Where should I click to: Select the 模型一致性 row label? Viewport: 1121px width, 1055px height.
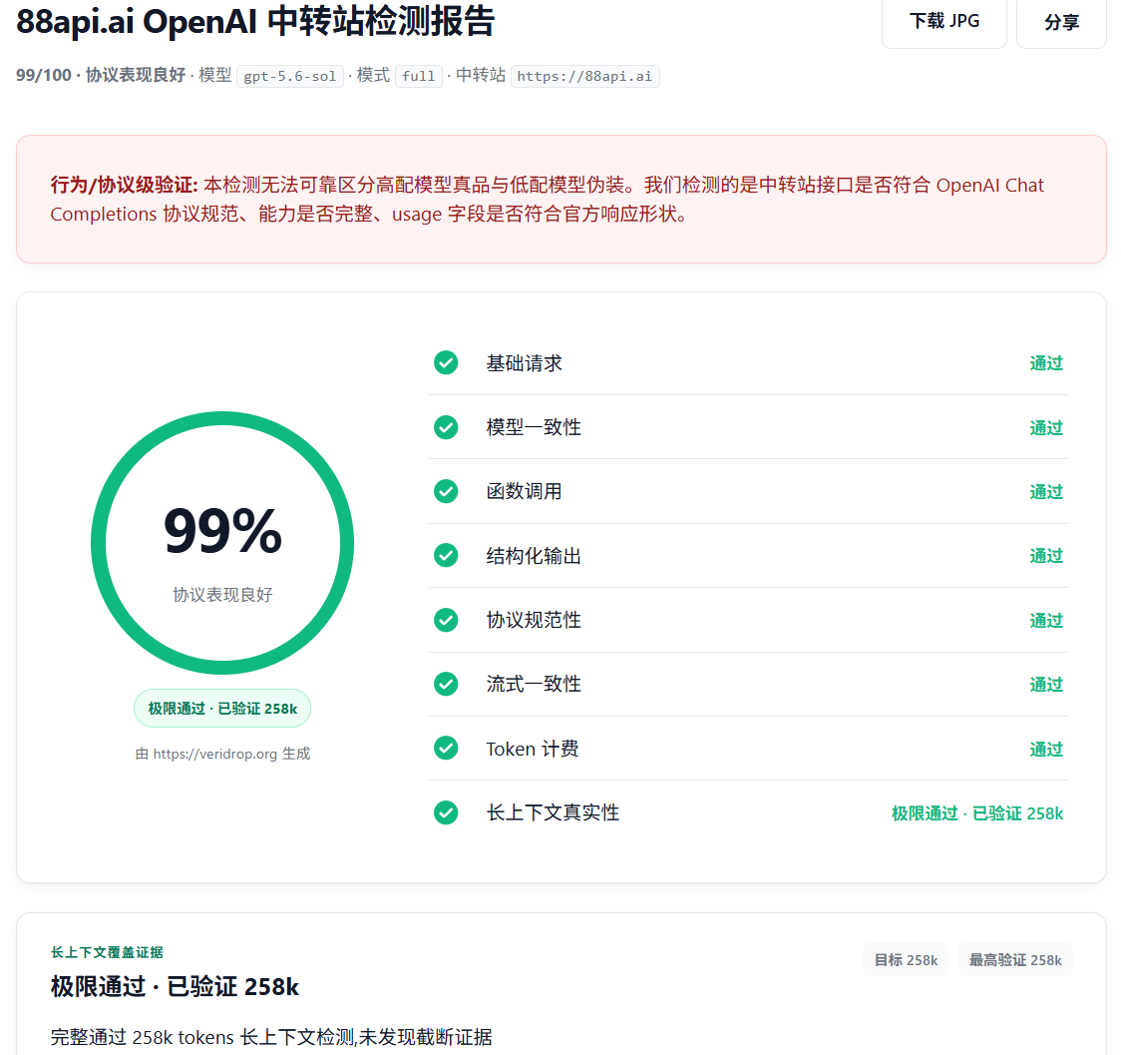[534, 428]
